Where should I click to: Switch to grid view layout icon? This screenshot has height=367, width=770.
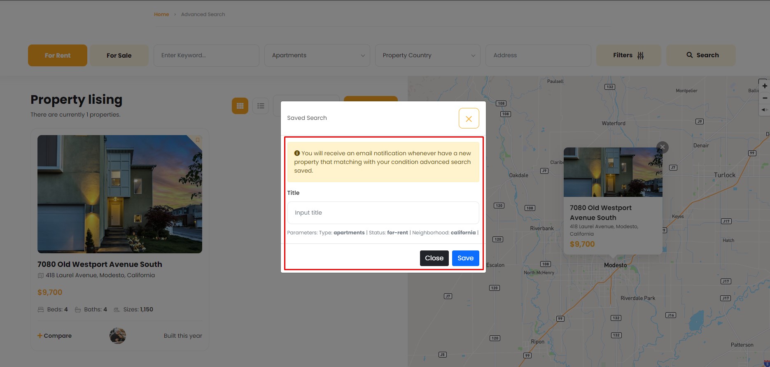click(x=240, y=106)
